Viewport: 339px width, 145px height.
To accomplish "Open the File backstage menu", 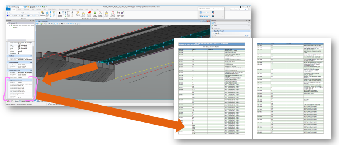I will 8,9.
